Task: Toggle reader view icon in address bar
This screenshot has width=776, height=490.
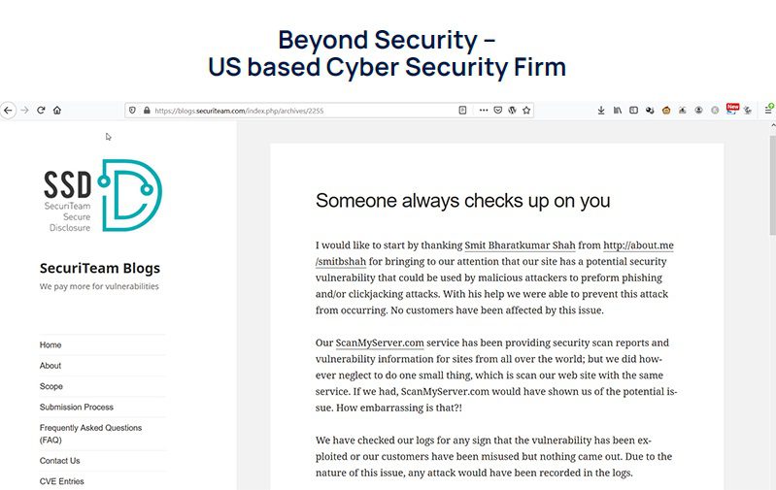Action: [462, 111]
